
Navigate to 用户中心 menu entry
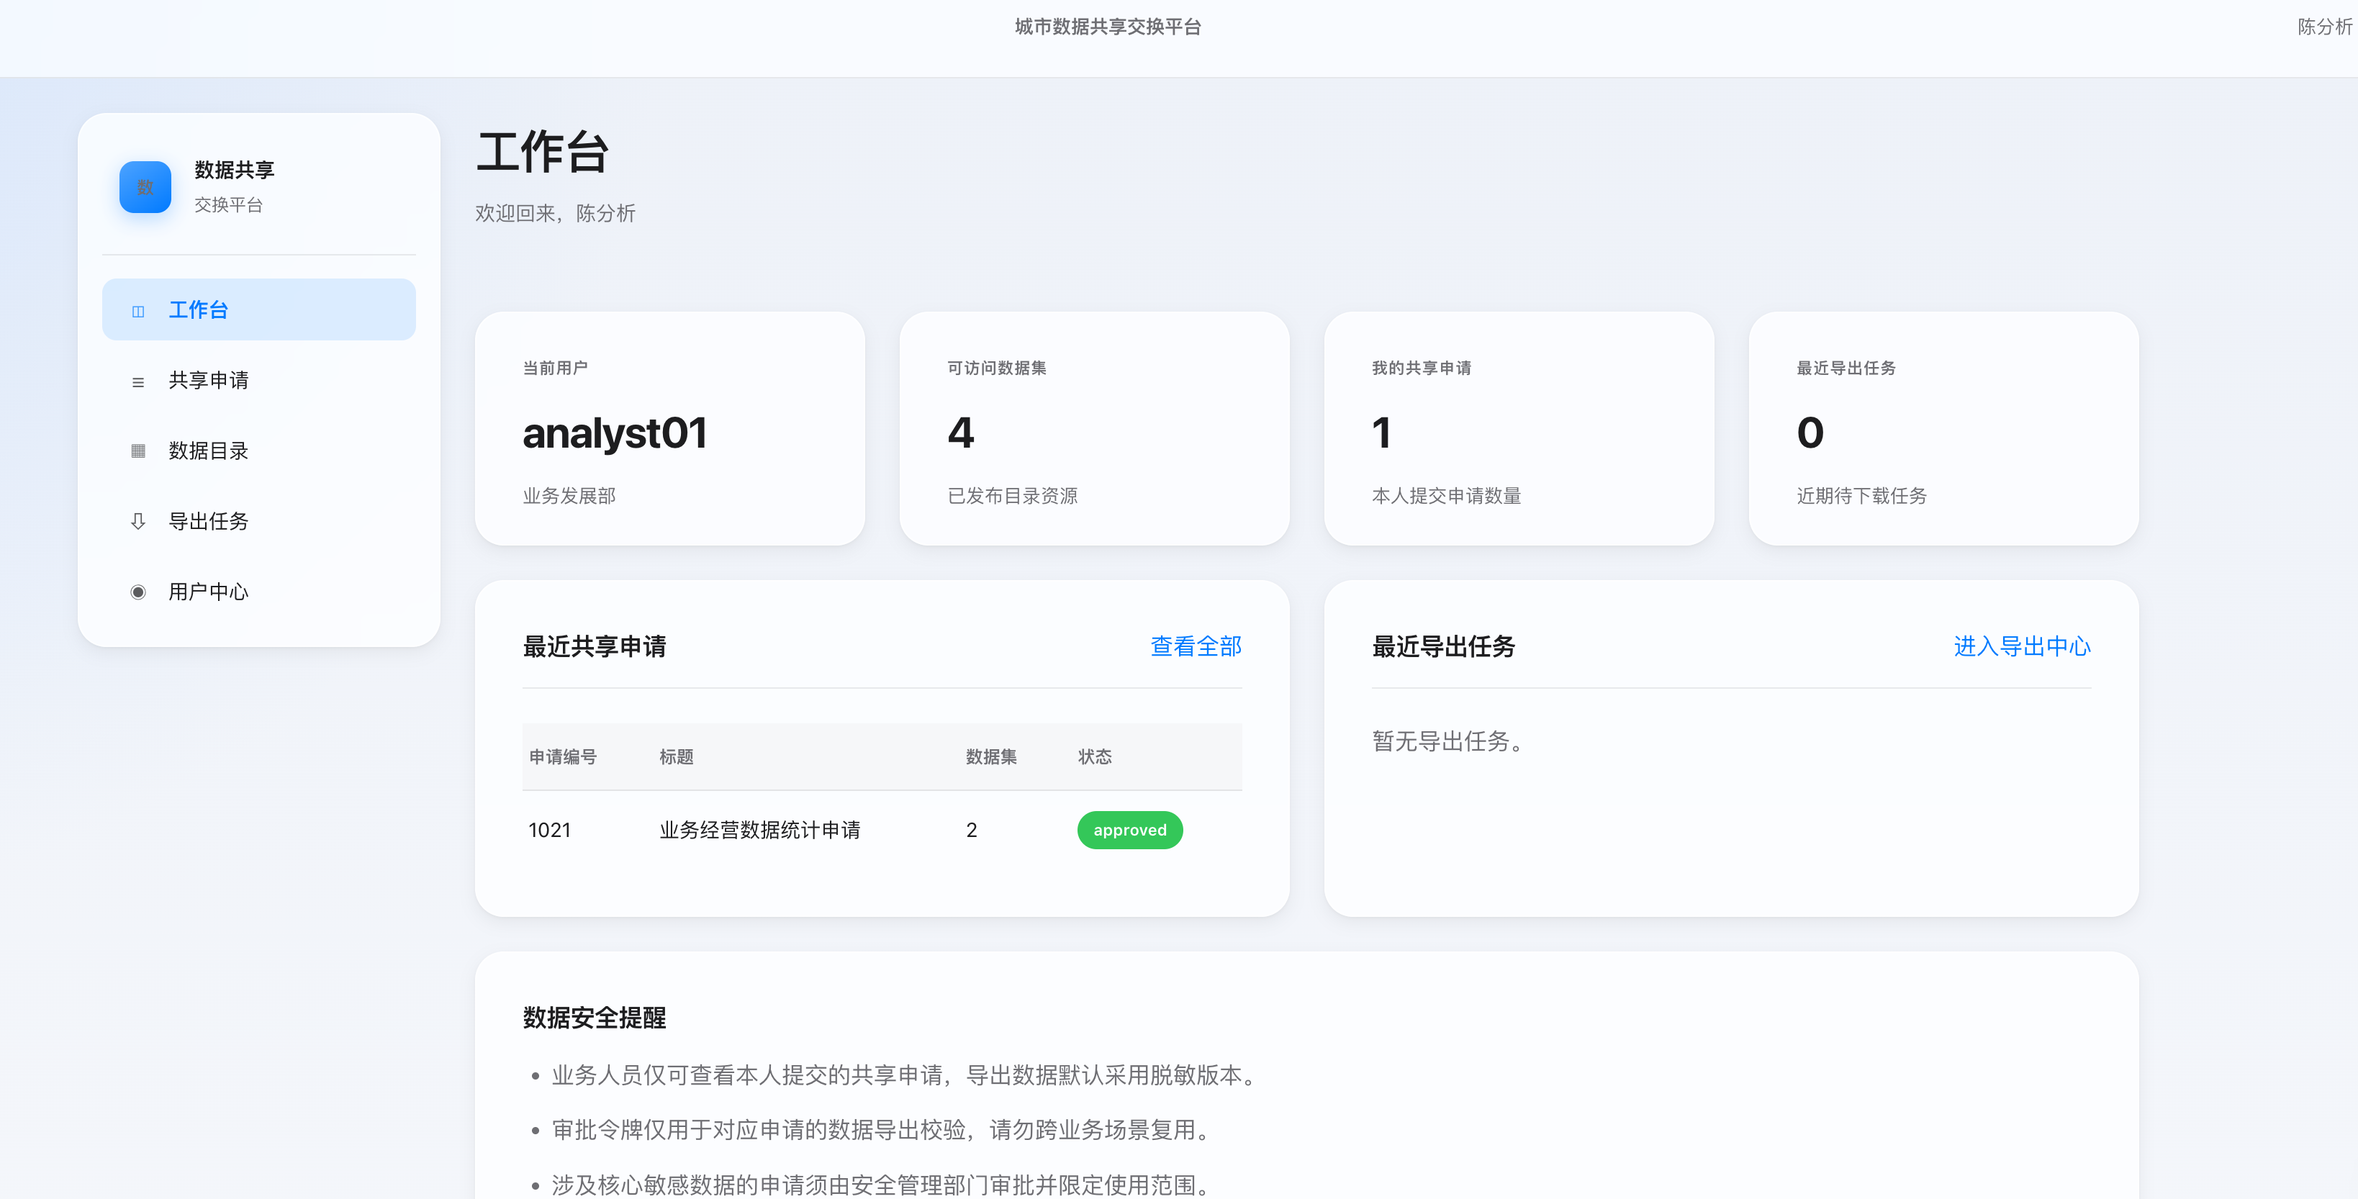tap(259, 592)
